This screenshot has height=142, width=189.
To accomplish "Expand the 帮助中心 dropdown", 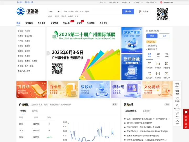I will pyautogui.click(x=126, y=2).
